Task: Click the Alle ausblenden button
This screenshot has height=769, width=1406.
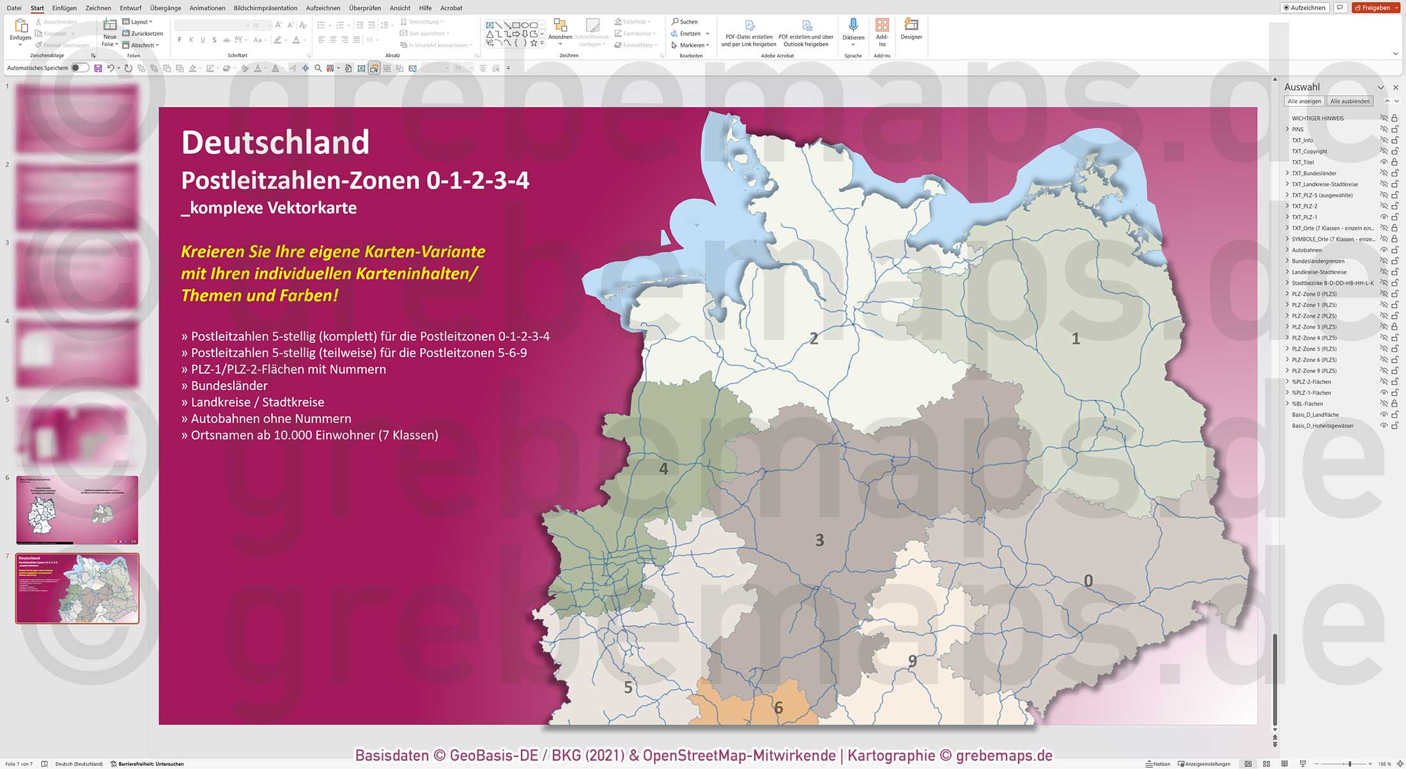Action: (1350, 101)
